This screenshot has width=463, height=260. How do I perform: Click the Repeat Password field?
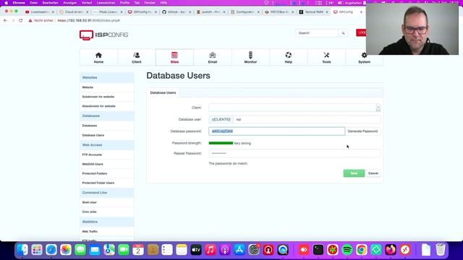coord(294,153)
